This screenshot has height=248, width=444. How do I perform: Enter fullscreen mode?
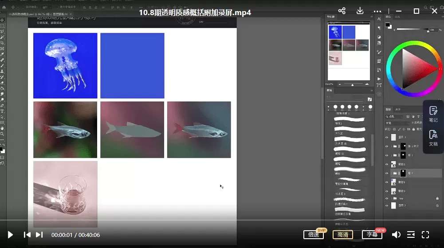pyautogui.click(x=425, y=235)
